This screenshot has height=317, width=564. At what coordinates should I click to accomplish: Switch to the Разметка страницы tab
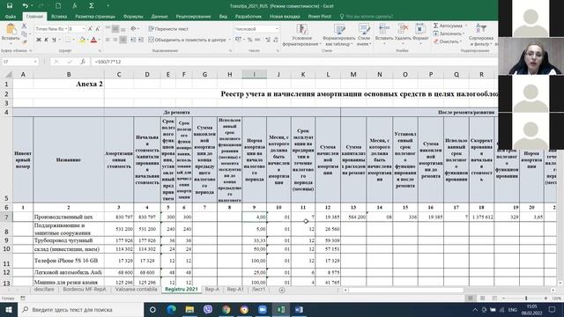[x=95, y=17]
